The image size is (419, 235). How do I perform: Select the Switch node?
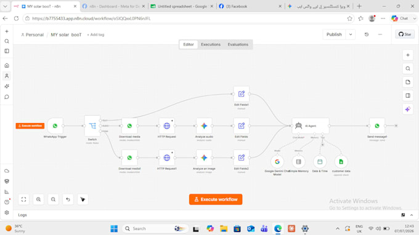(x=92, y=125)
